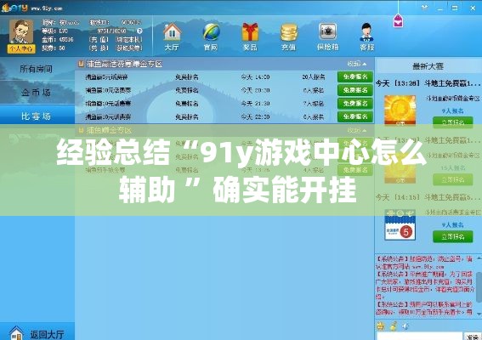Click the bracketed link right of [兑换]
The image size is (482, 340).
[128, 48]
